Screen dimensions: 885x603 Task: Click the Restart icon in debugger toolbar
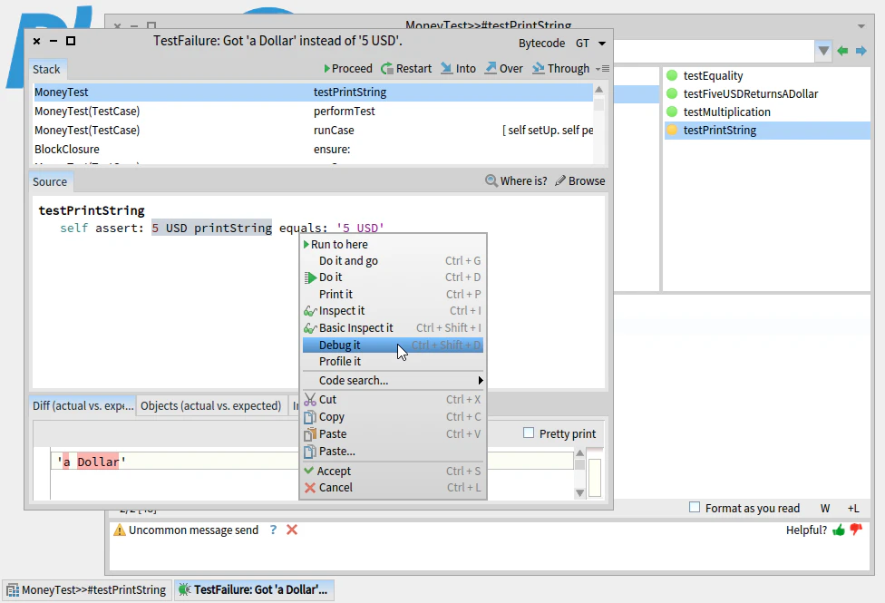pos(387,69)
